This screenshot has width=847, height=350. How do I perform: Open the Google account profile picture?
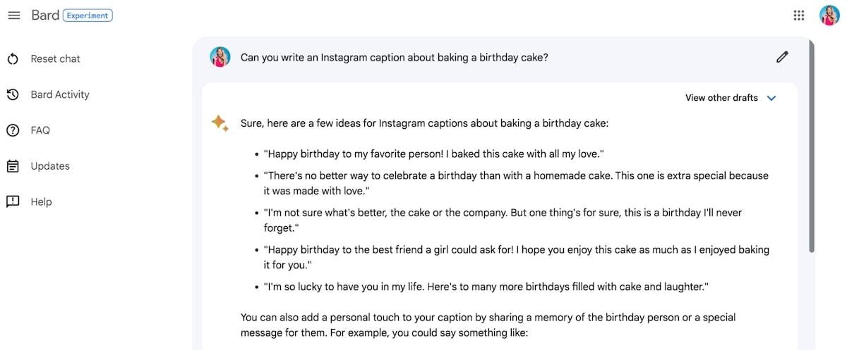pos(829,15)
